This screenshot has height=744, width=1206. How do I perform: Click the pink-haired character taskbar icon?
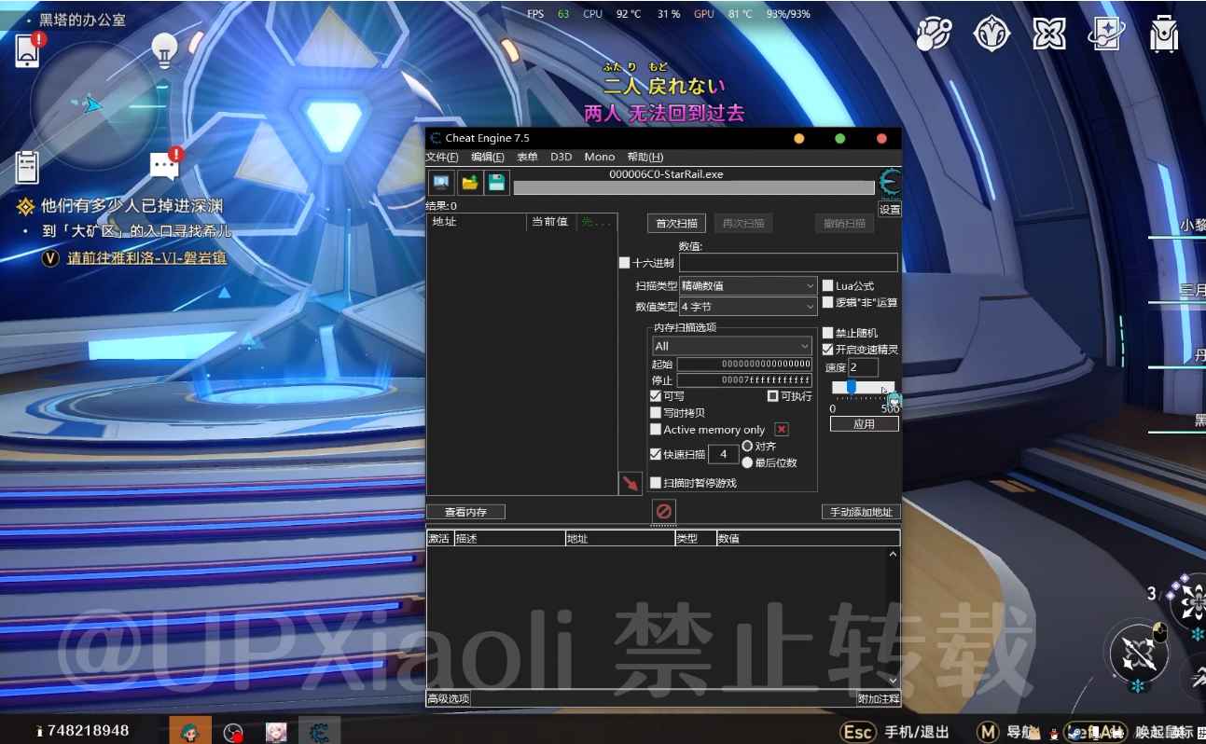pyautogui.click(x=276, y=732)
